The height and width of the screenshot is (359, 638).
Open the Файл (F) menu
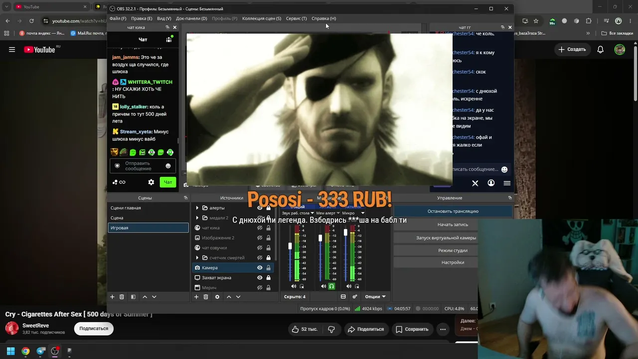click(118, 18)
